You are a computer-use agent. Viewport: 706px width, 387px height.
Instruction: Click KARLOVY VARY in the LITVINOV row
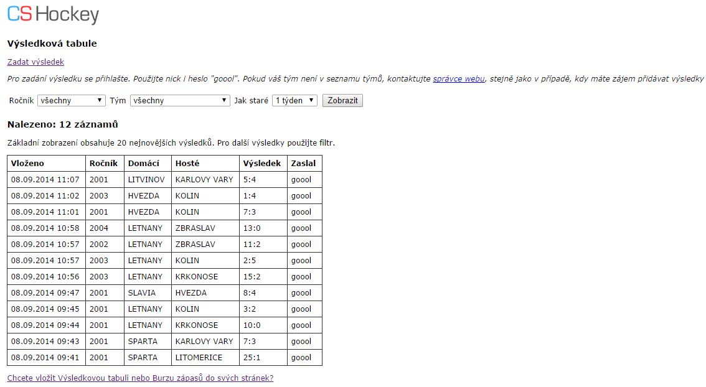coord(204,180)
